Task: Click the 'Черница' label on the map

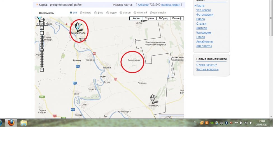Action: 142,83
